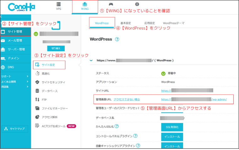Select the WordPress tab

tap(102, 23)
